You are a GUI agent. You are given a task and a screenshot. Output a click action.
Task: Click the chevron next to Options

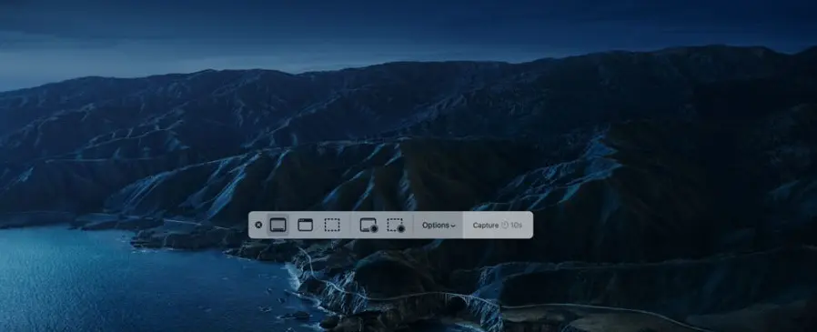coord(453,226)
